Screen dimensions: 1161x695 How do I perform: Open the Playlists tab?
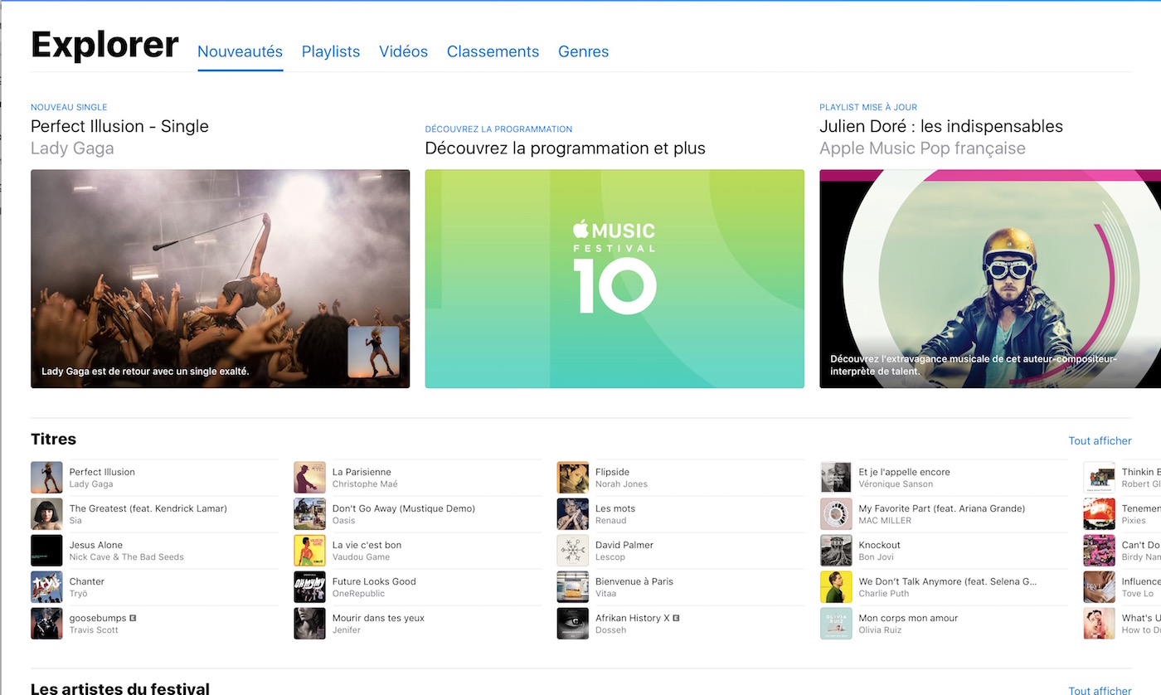pyautogui.click(x=331, y=51)
